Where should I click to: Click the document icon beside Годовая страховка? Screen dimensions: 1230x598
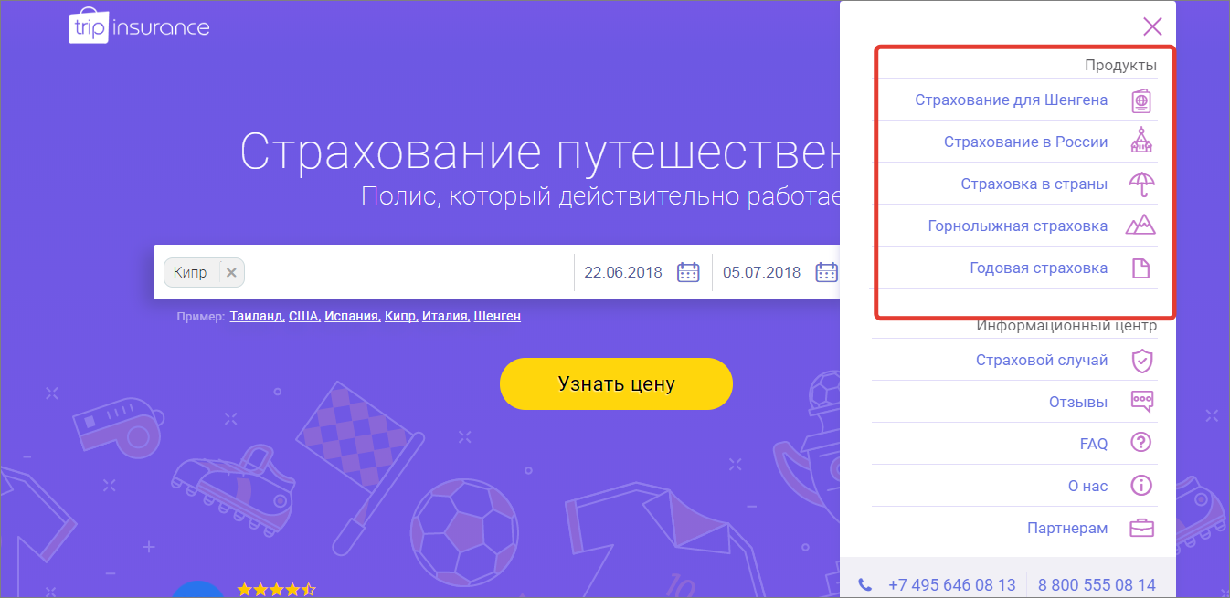pos(1140,268)
